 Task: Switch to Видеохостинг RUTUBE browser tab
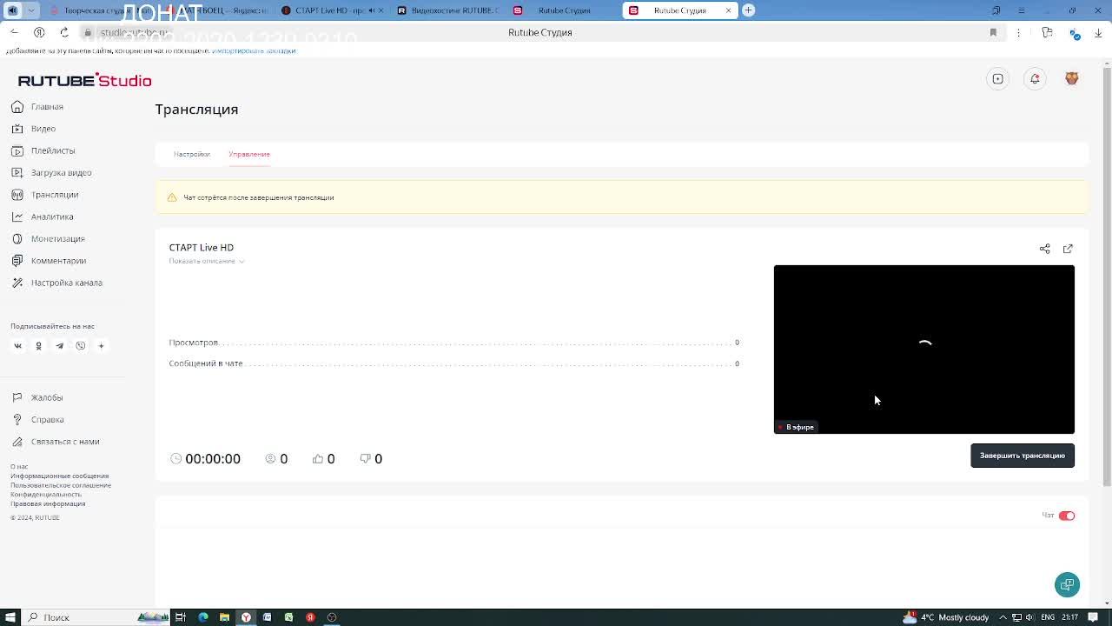pyautogui.click(x=447, y=10)
